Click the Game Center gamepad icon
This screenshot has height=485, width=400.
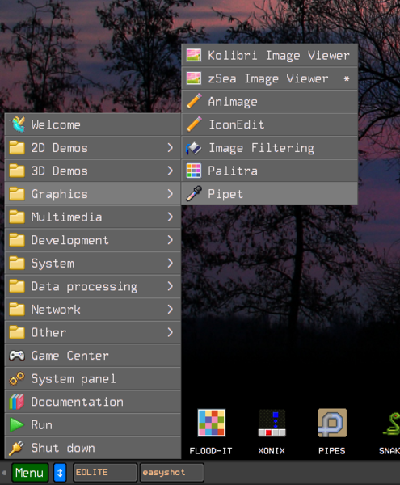point(17,356)
